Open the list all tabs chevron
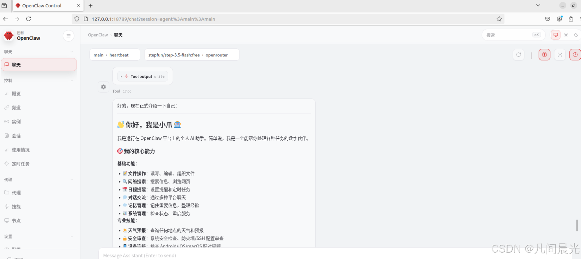Screen dimensions: 581x259 (538, 5)
